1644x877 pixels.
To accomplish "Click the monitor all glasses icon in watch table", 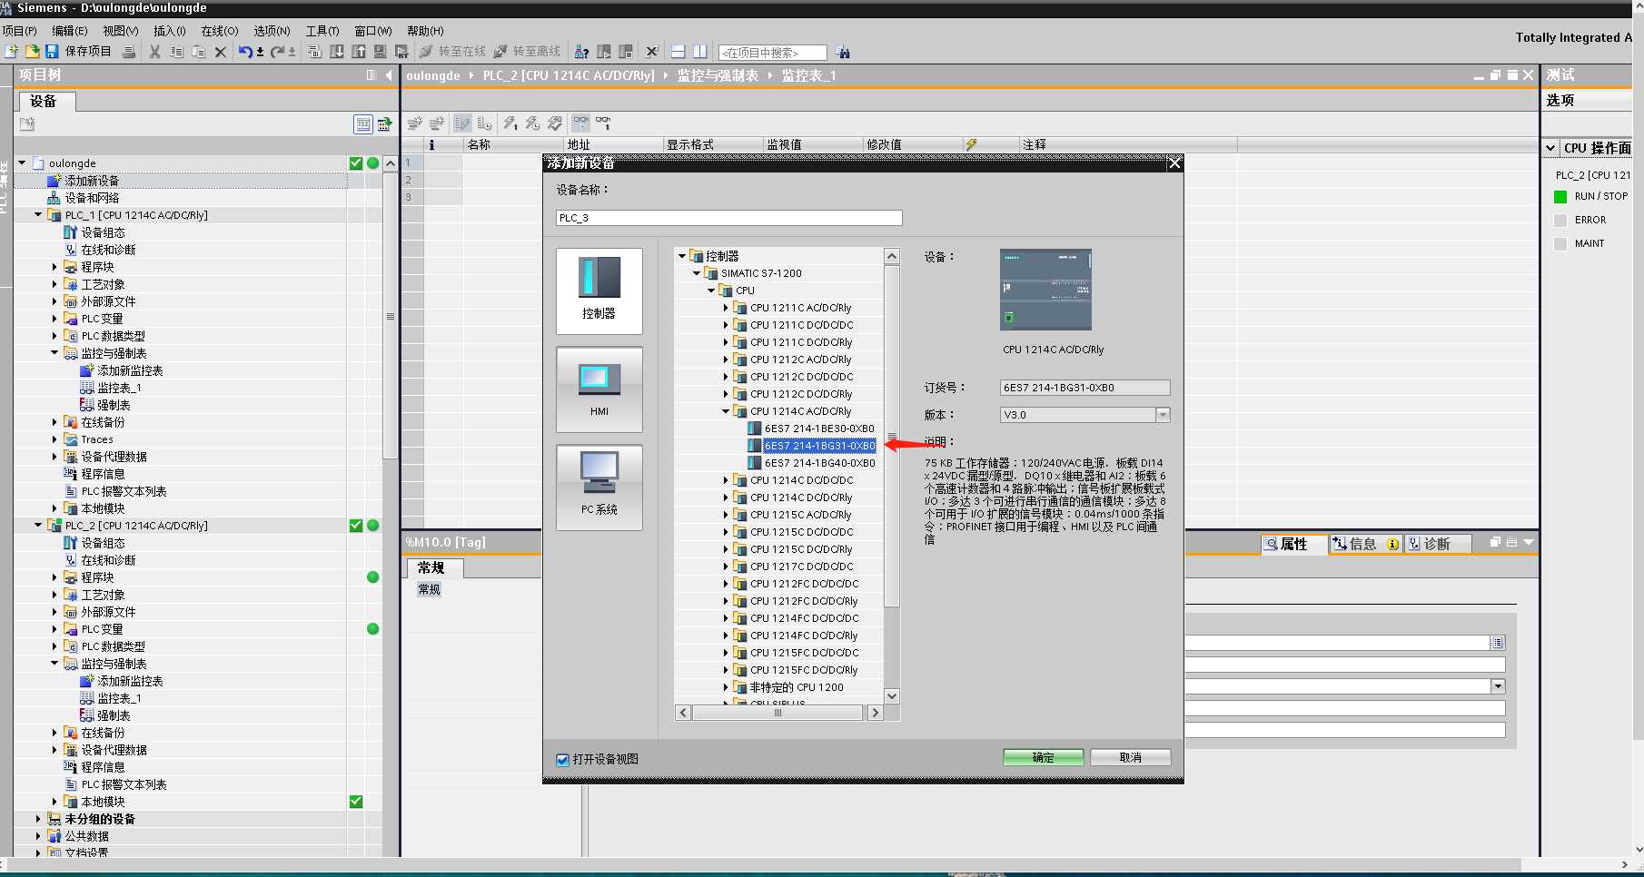I will [580, 123].
